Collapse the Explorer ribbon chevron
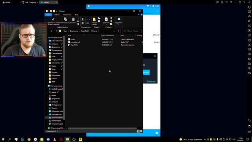The height and width of the screenshot is (142, 252). [139, 15]
